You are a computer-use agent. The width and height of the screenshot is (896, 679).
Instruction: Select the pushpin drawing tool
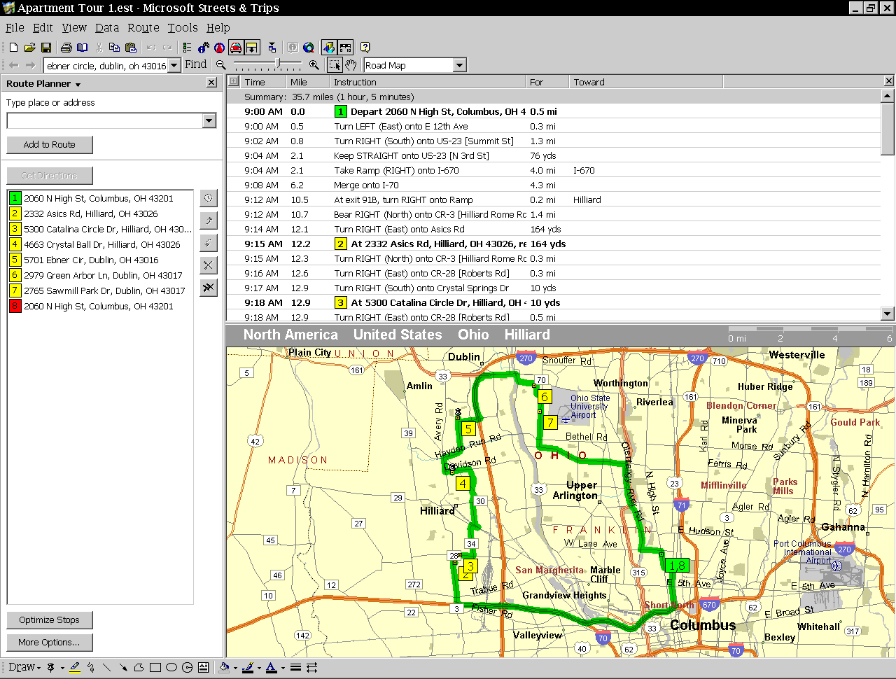click(x=50, y=668)
